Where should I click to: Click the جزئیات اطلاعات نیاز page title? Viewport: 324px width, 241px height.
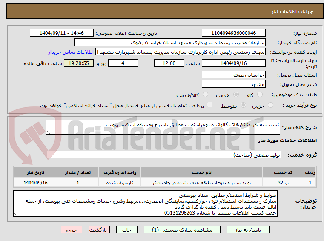point(292,11)
